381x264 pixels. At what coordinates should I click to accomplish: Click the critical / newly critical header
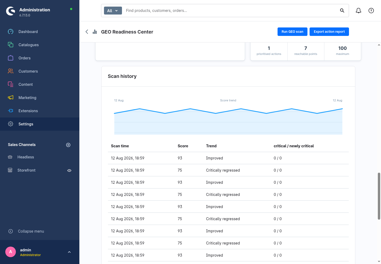click(x=294, y=146)
